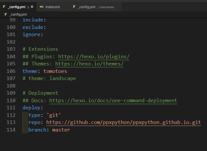This screenshot has width=207, height=151.
Task: Click the markdown icon on index.md tab
Action: click(42, 7)
